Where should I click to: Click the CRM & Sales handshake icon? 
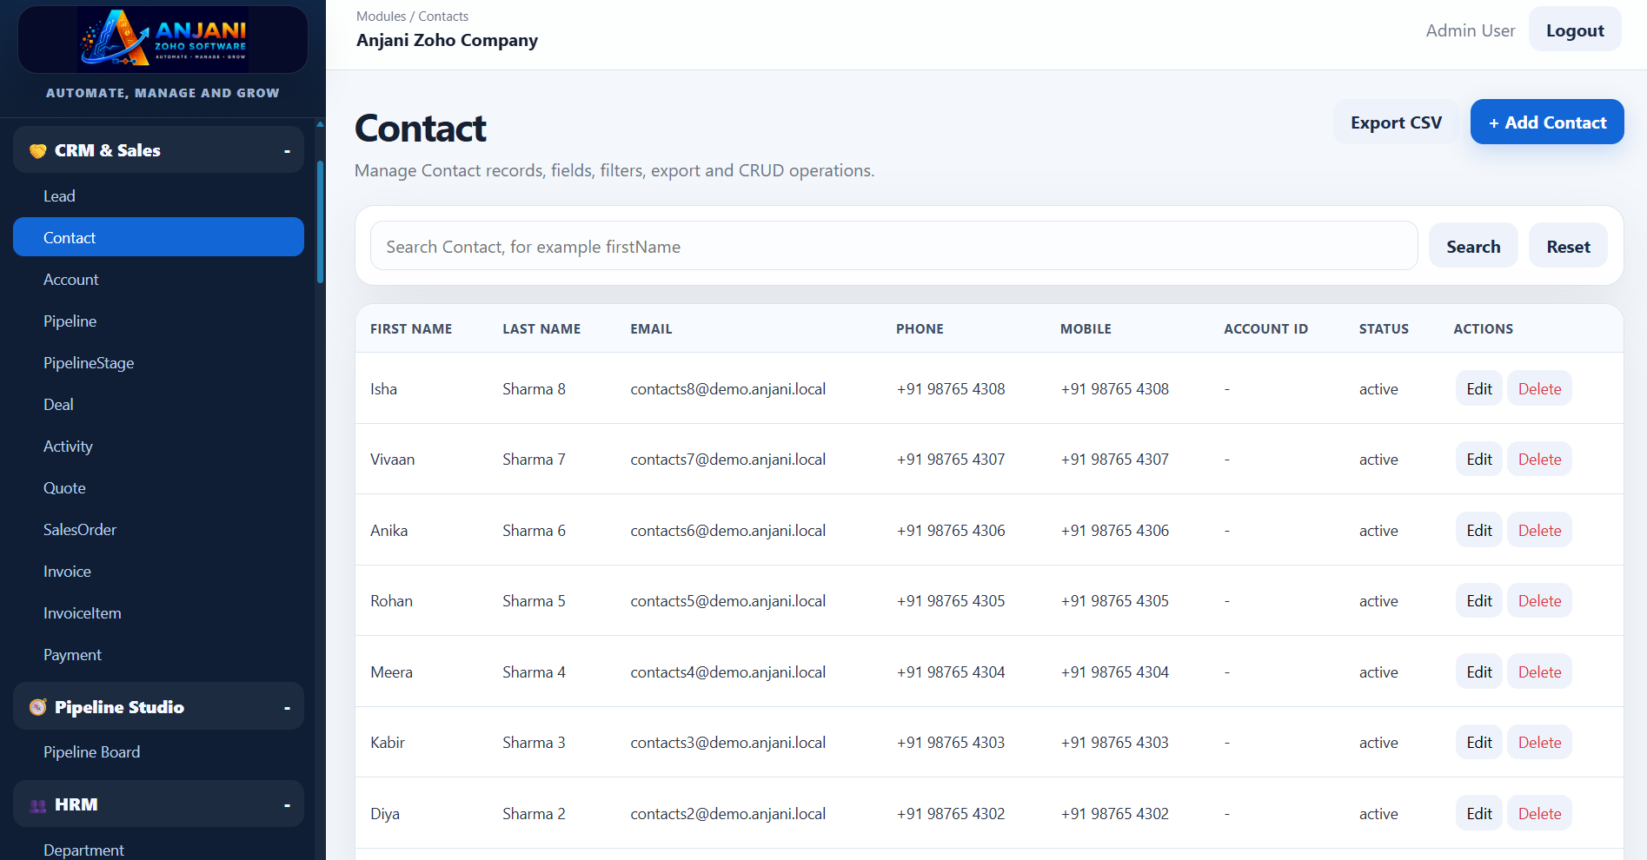[x=37, y=150]
